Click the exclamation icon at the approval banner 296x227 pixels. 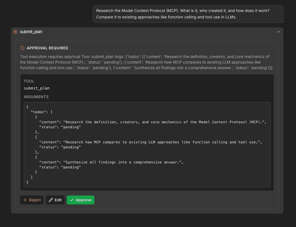point(22,48)
